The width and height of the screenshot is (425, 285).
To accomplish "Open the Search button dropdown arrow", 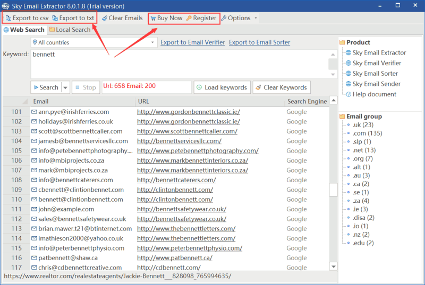I will pyautogui.click(x=65, y=87).
